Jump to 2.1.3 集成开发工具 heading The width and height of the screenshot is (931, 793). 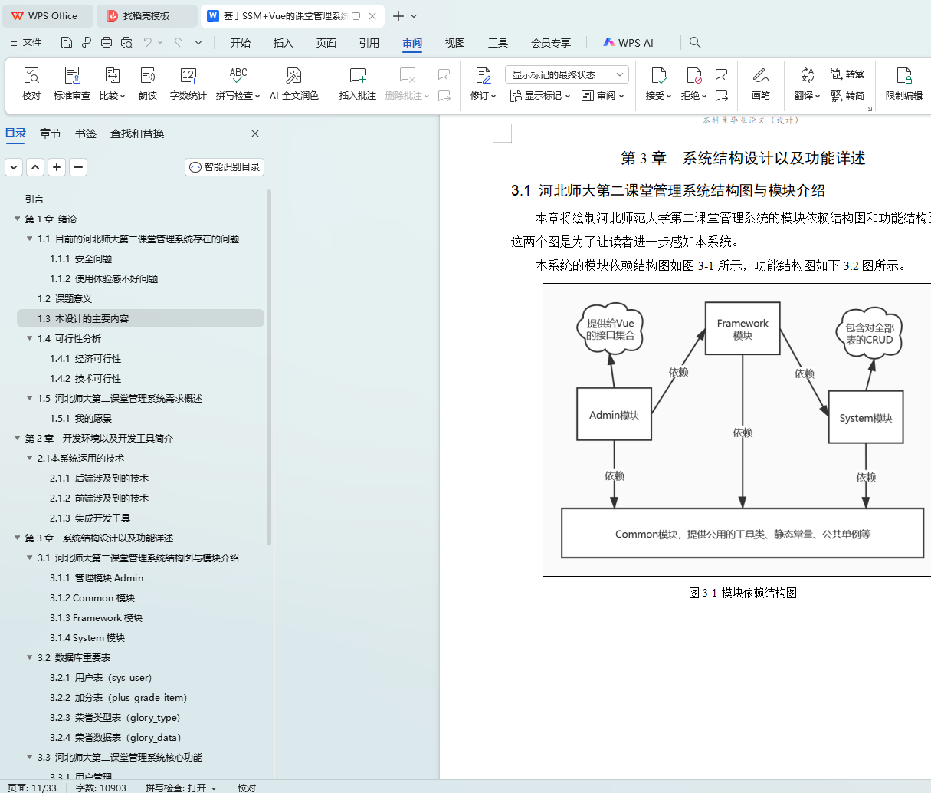(90, 518)
